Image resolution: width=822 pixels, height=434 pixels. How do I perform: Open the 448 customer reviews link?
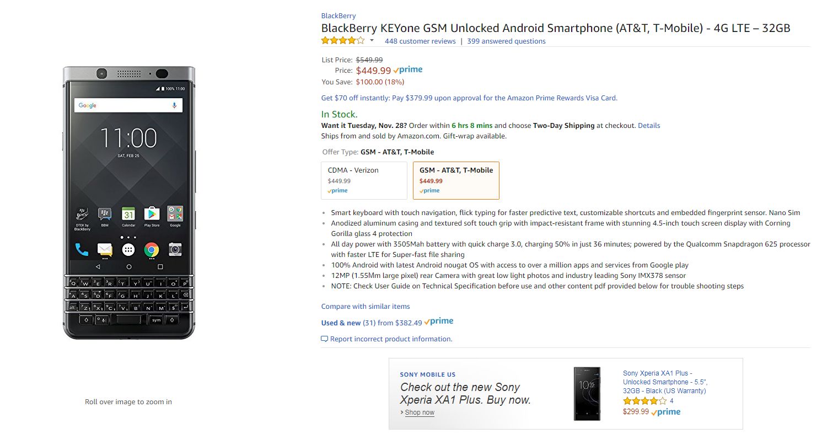coord(420,41)
